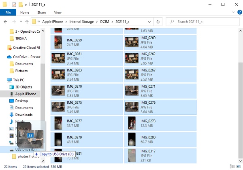This screenshot has height=170, width=243.
Task: Open the View ribbon tab
Action: tap(58, 13)
